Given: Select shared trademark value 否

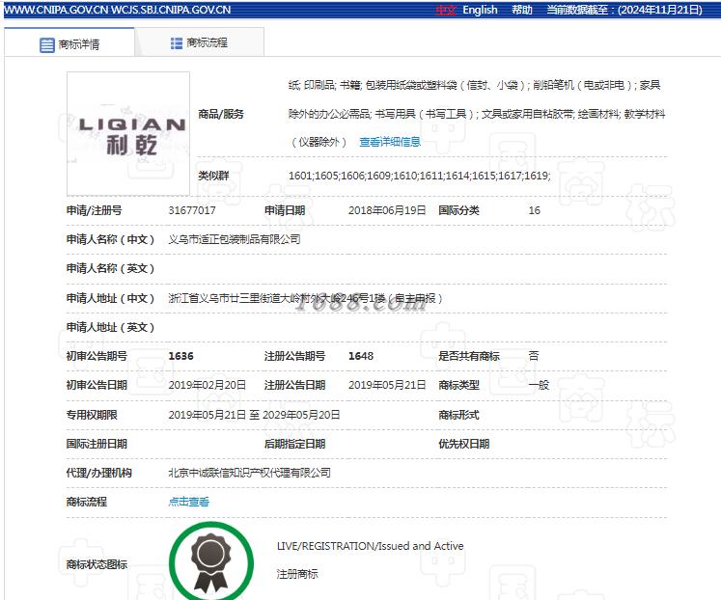Looking at the screenshot, I should (534, 356).
